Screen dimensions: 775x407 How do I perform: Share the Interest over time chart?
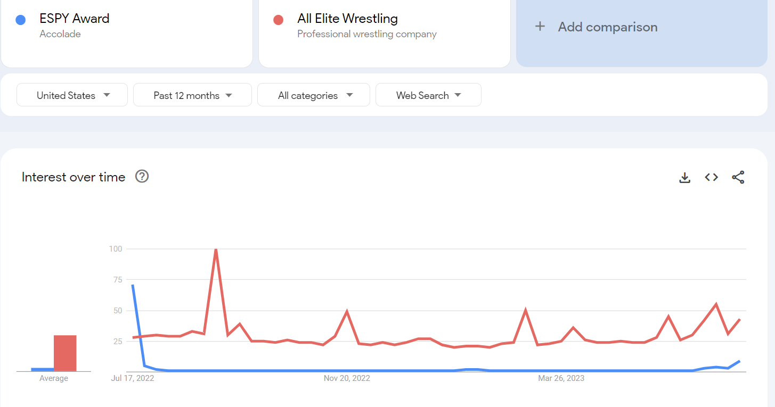(738, 178)
